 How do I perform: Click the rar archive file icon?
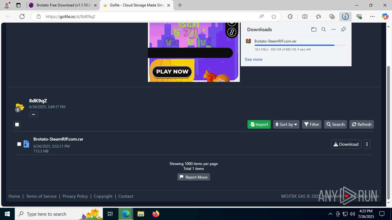pyautogui.click(x=26, y=144)
